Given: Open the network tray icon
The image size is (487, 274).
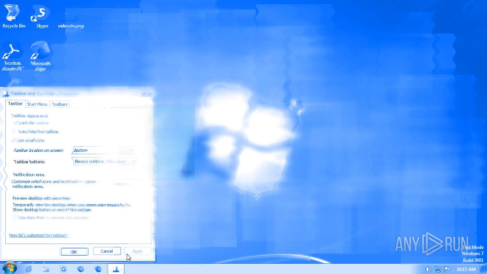Looking at the screenshot, I should pos(438,269).
